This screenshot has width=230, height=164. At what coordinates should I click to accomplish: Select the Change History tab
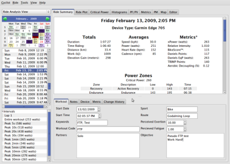[114, 102]
